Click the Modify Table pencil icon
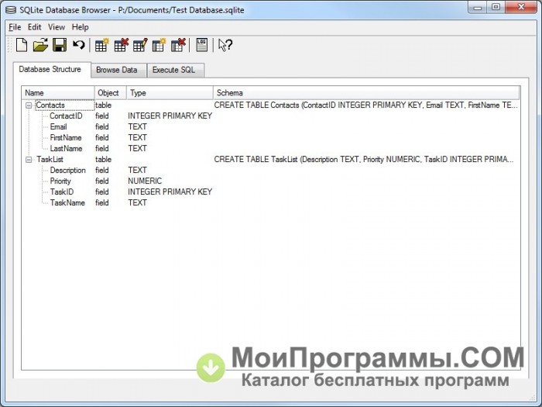 click(140, 45)
